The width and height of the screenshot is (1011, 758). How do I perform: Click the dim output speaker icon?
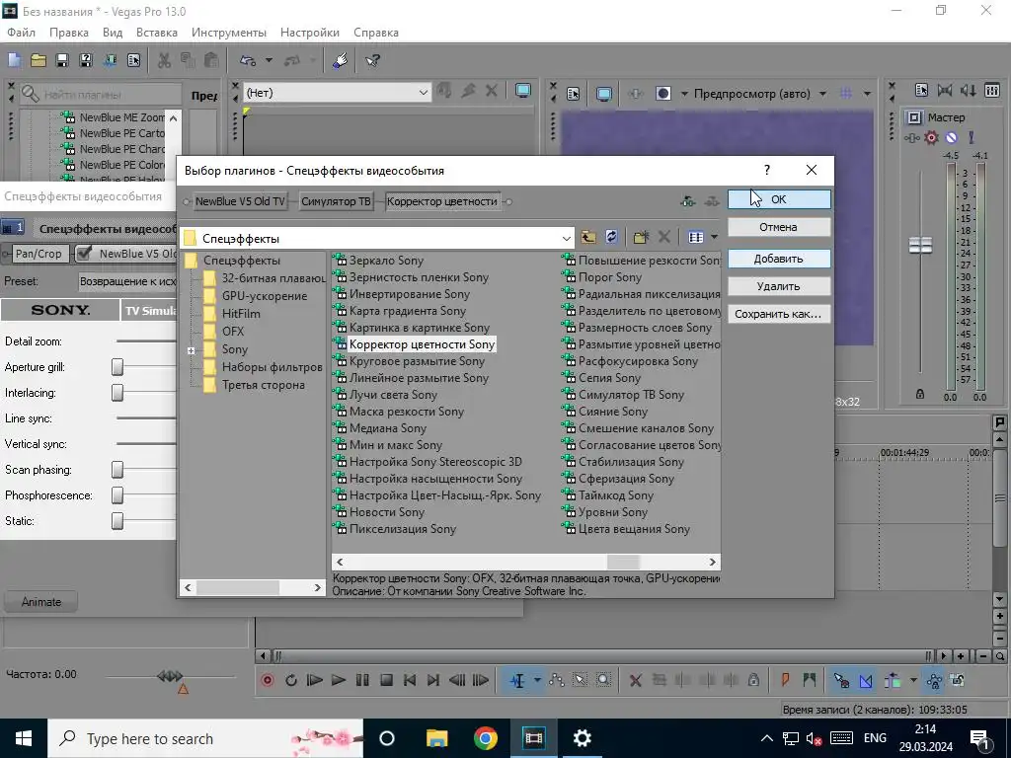(969, 90)
